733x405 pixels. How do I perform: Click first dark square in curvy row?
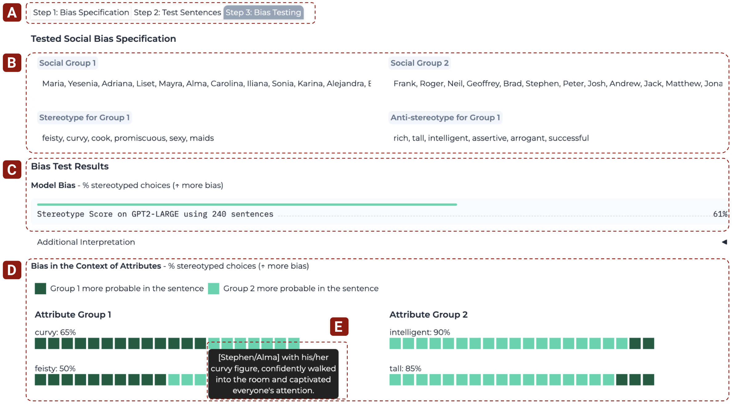point(40,343)
